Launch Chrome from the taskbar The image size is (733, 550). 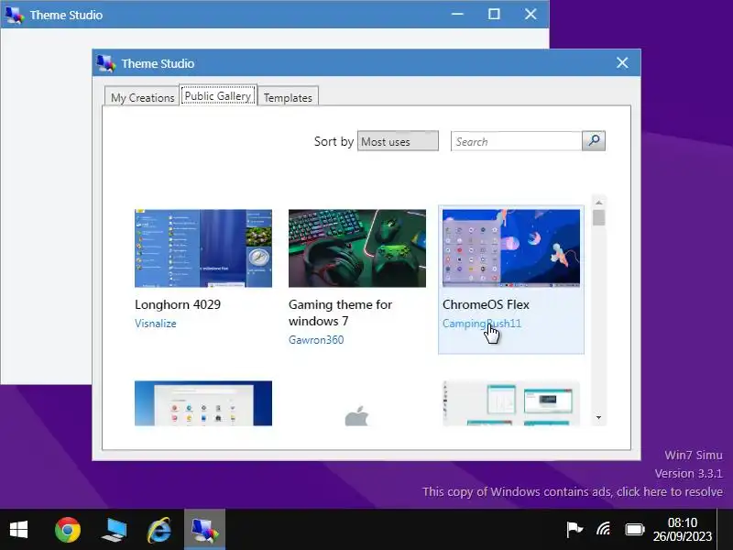click(68, 530)
